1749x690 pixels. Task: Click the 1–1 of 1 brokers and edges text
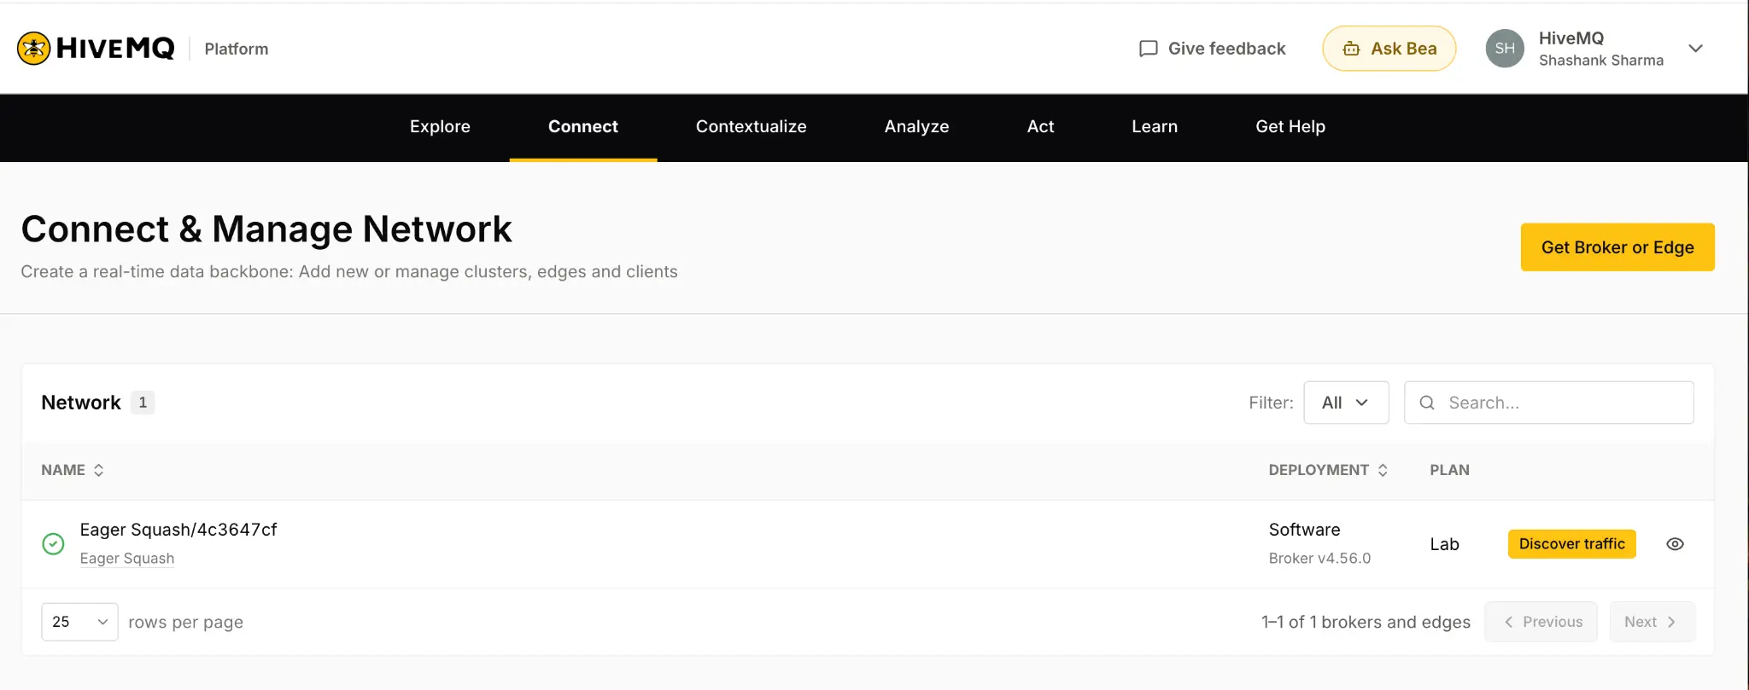pos(1366,622)
